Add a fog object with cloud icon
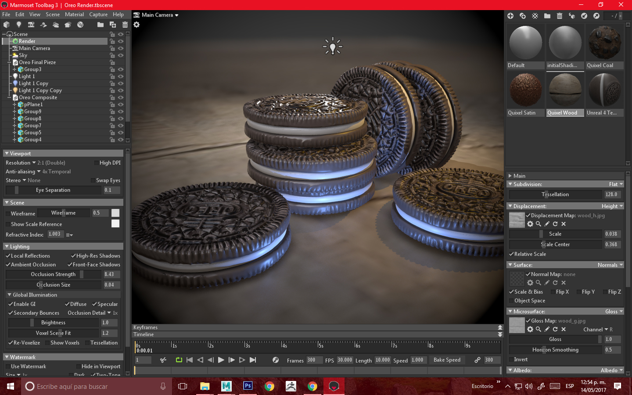Image resolution: width=632 pixels, height=395 pixels. click(x=56, y=25)
